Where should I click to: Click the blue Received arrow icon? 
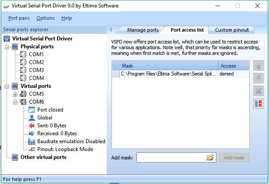[32, 133]
